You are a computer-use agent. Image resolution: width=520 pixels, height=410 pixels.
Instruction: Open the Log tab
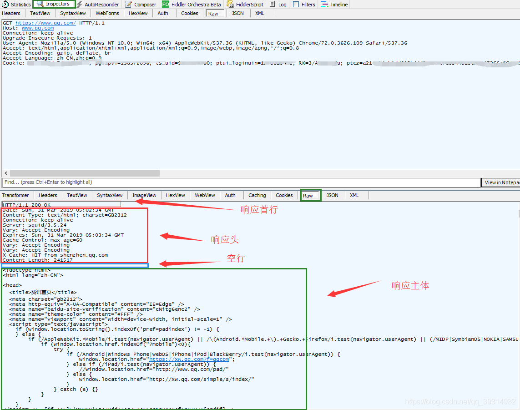[x=282, y=5]
